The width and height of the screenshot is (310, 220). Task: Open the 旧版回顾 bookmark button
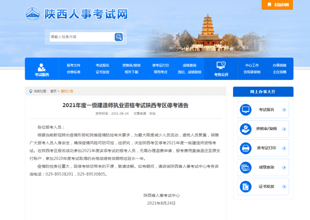tap(276, 5)
